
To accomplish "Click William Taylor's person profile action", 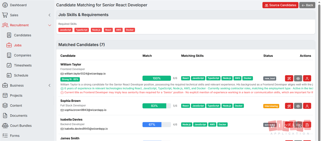I will [307, 78].
